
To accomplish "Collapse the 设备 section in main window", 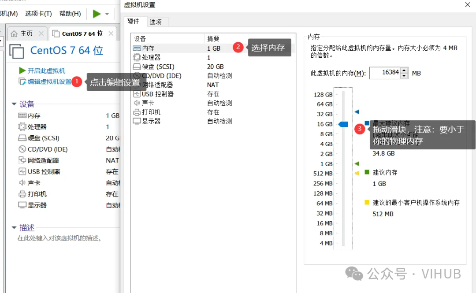I will click(x=14, y=104).
